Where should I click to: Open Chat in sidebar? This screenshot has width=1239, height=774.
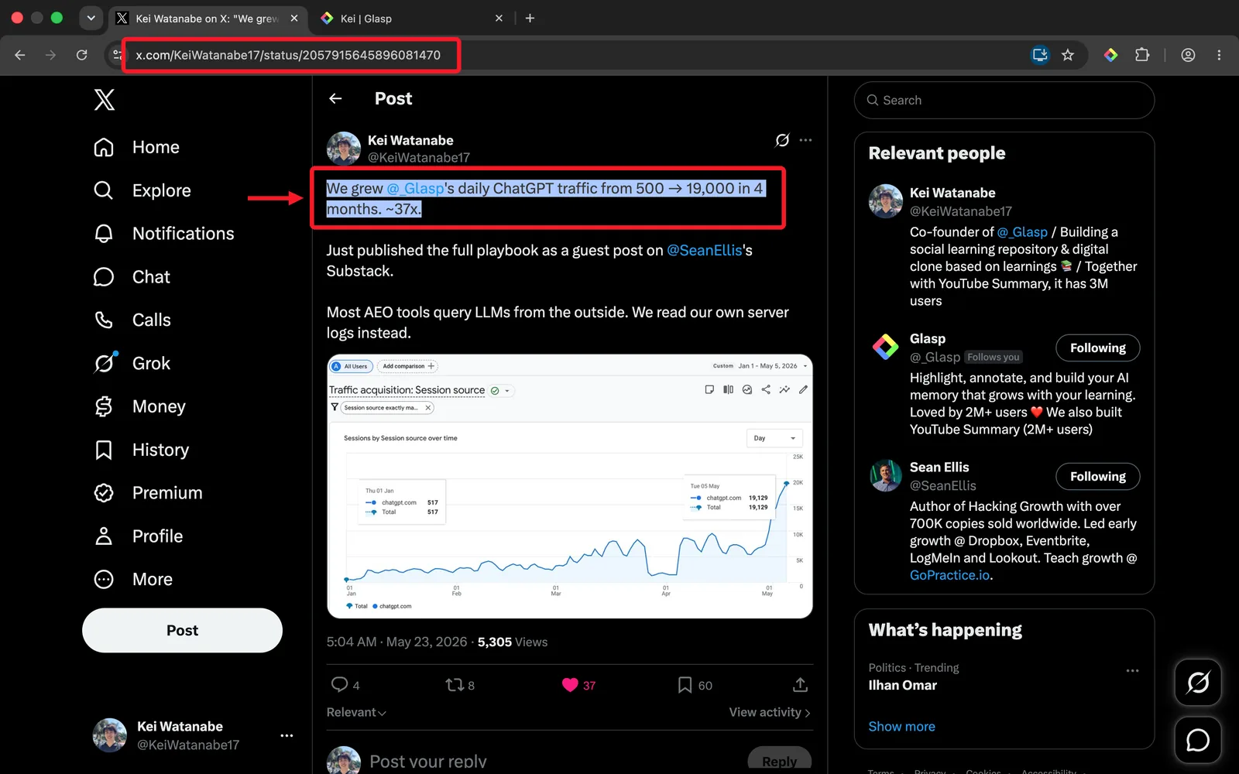(x=132, y=277)
